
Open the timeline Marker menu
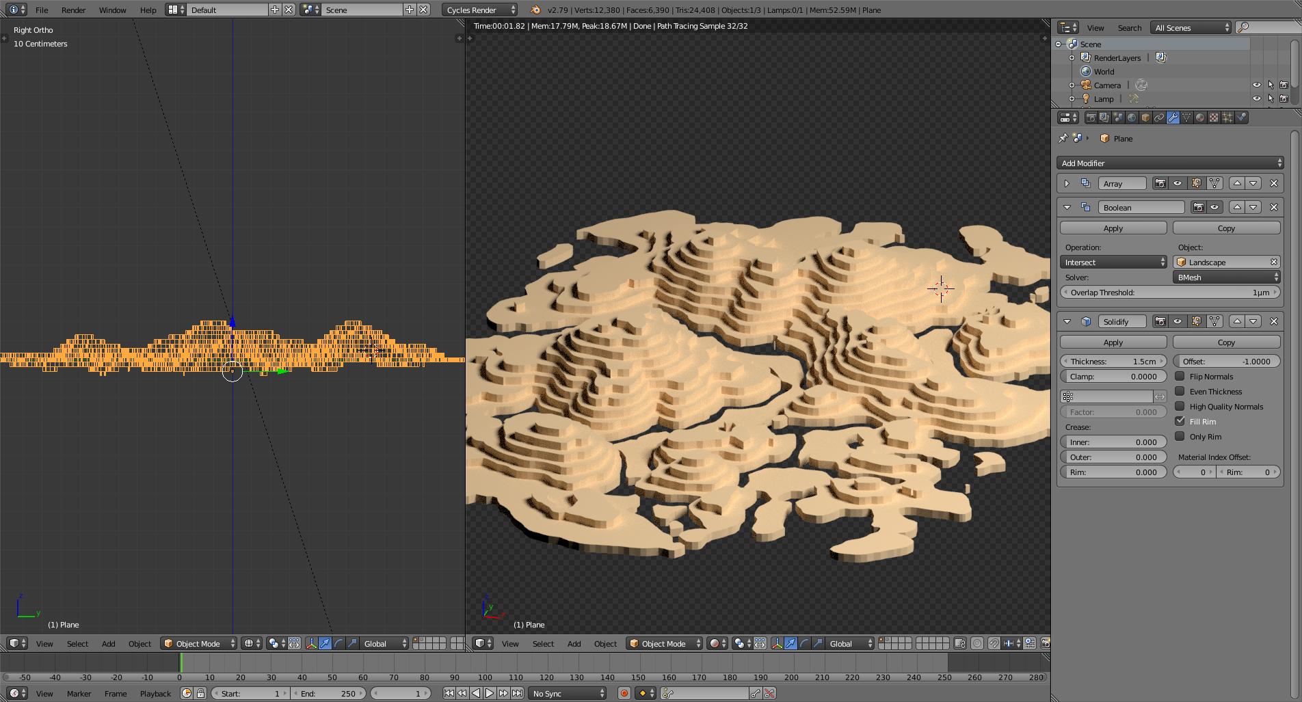click(79, 693)
